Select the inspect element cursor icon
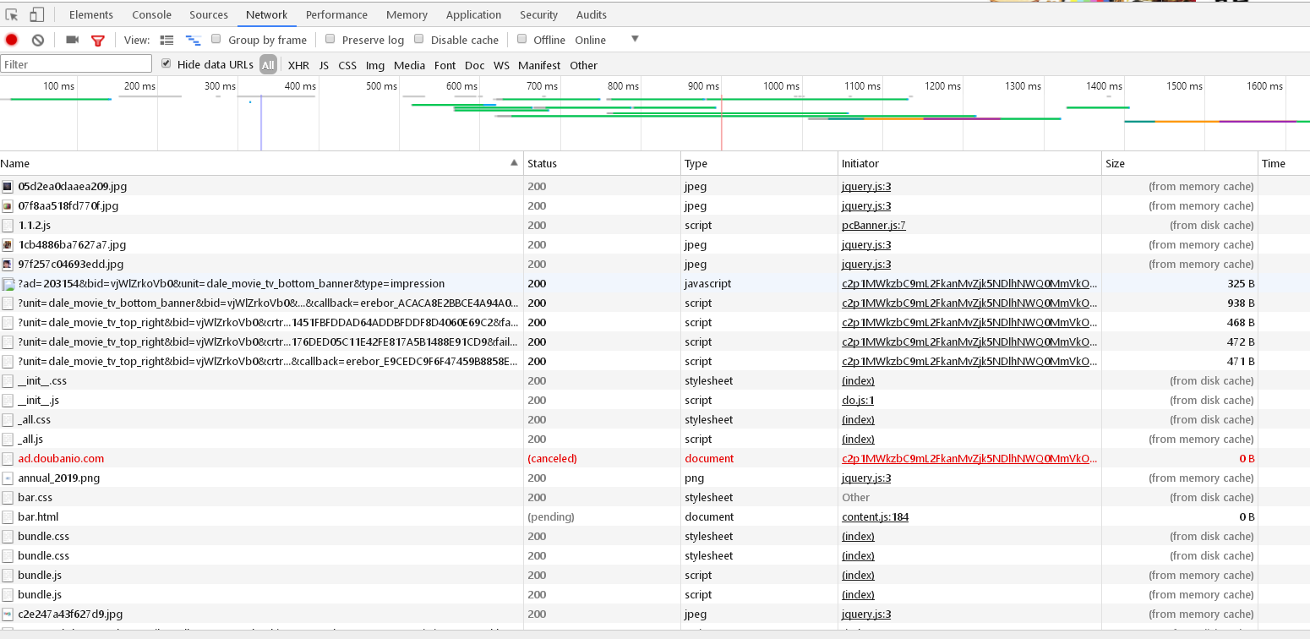 (12, 14)
